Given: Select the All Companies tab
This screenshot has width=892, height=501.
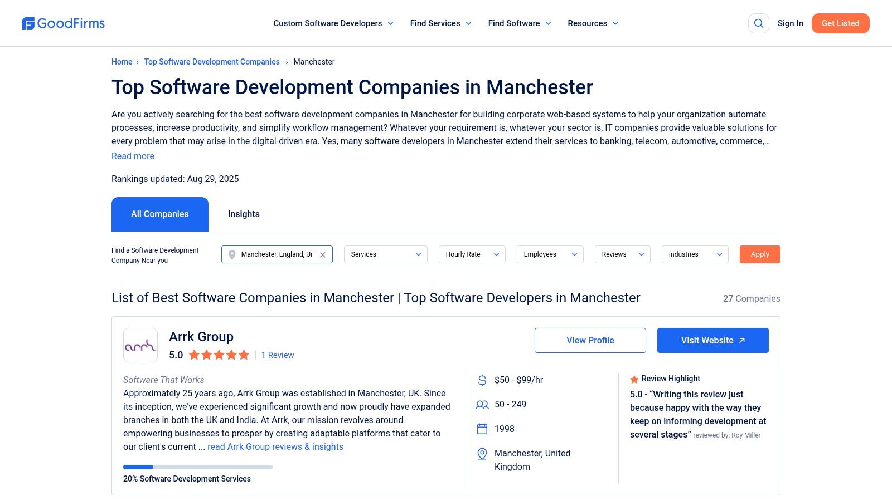Looking at the screenshot, I should click(160, 214).
